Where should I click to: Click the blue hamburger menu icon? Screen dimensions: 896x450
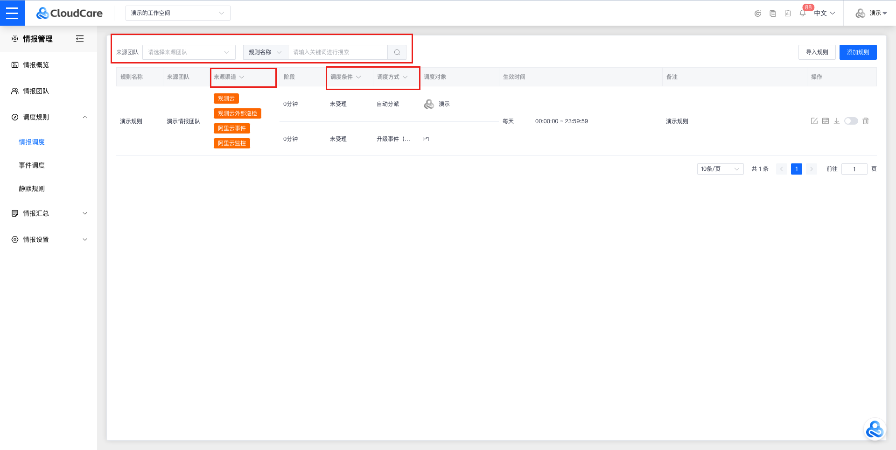(x=12, y=13)
